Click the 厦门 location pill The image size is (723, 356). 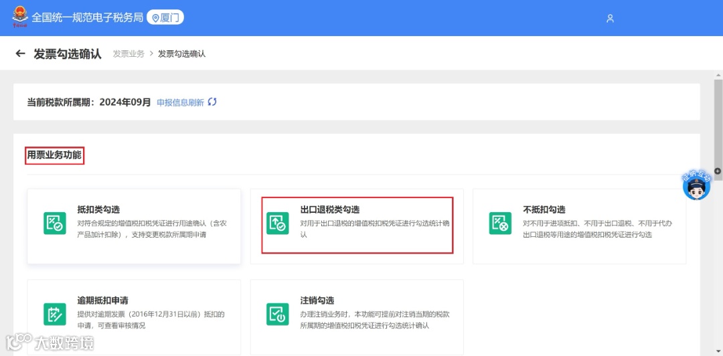165,18
